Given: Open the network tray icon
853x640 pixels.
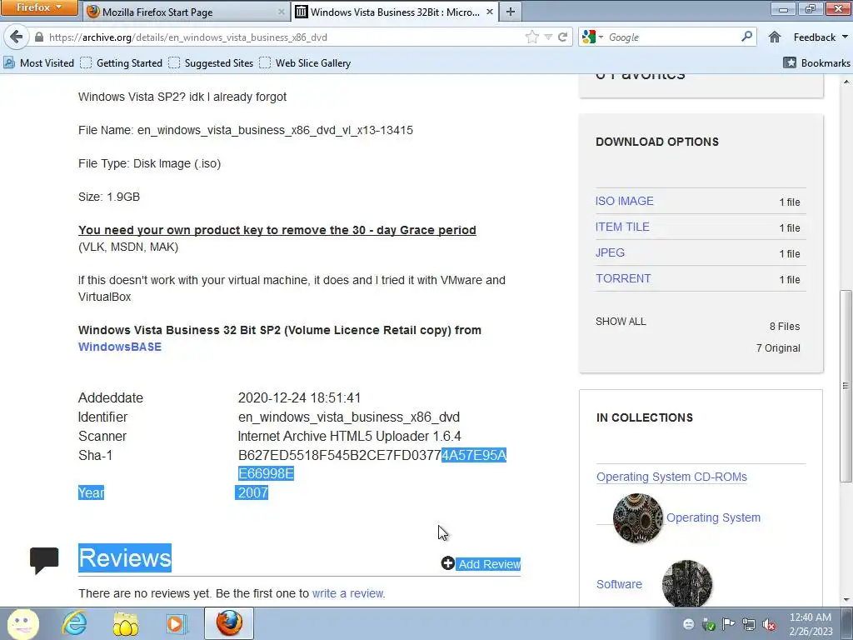Looking at the screenshot, I should click(x=749, y=624).
